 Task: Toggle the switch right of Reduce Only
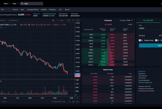click(x=157, y=40)
